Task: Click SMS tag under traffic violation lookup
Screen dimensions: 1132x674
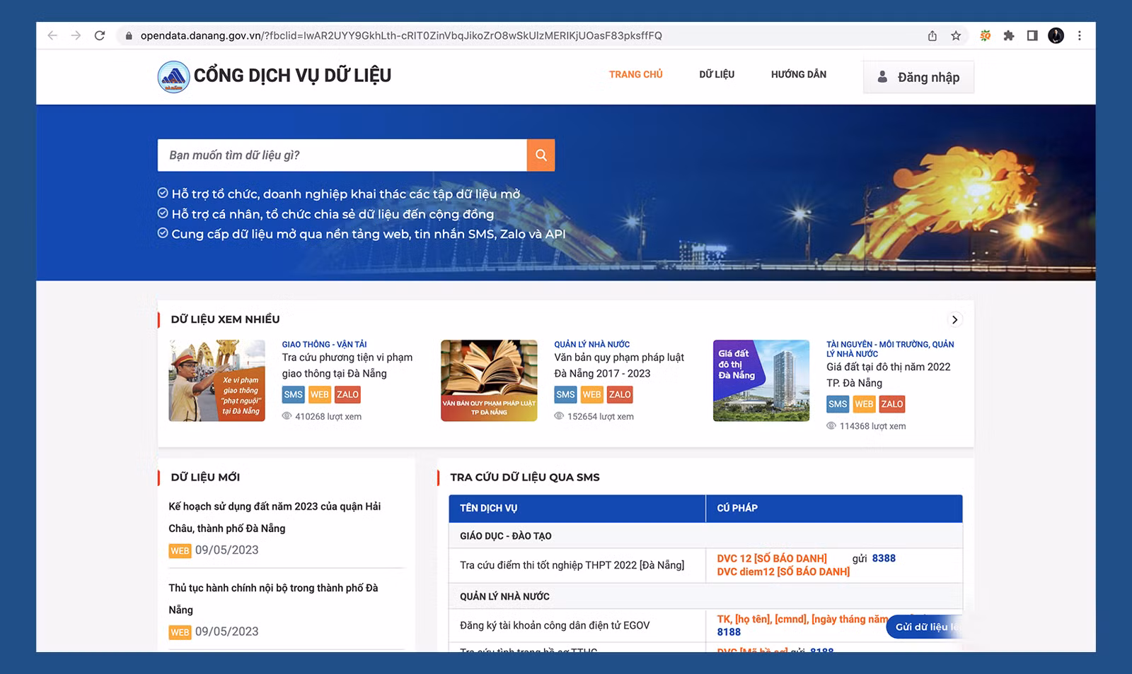Action: (293, 395)
